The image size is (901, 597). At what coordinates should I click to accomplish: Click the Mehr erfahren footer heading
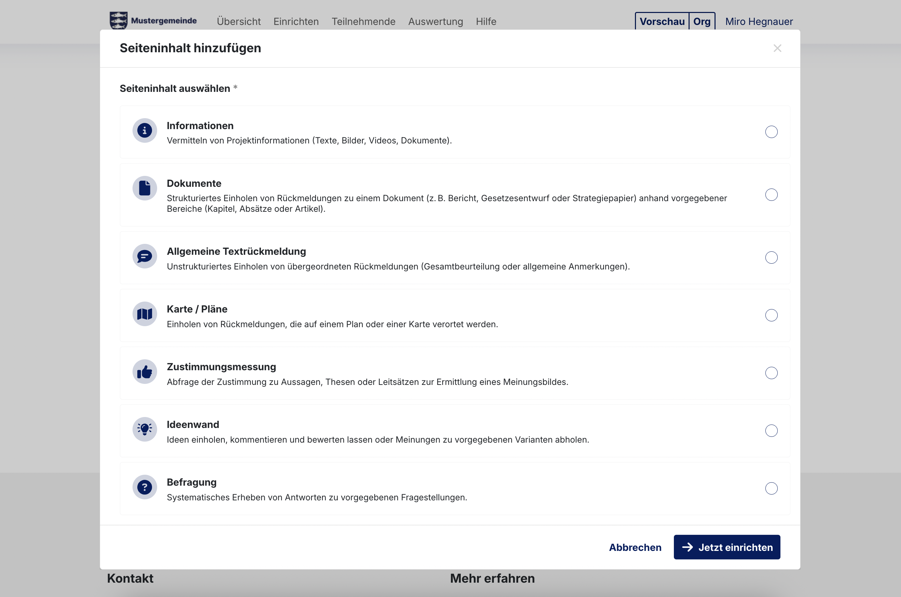click(492, 578)
